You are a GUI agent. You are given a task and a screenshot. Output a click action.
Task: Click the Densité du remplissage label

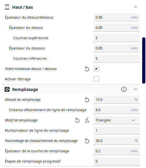point(23,100)
